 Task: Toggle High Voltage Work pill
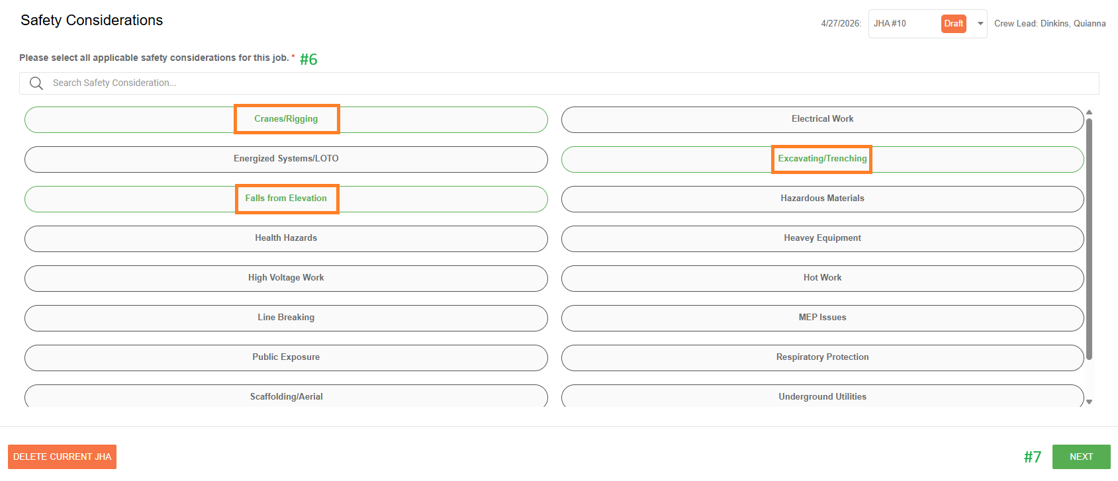[286, 279]
